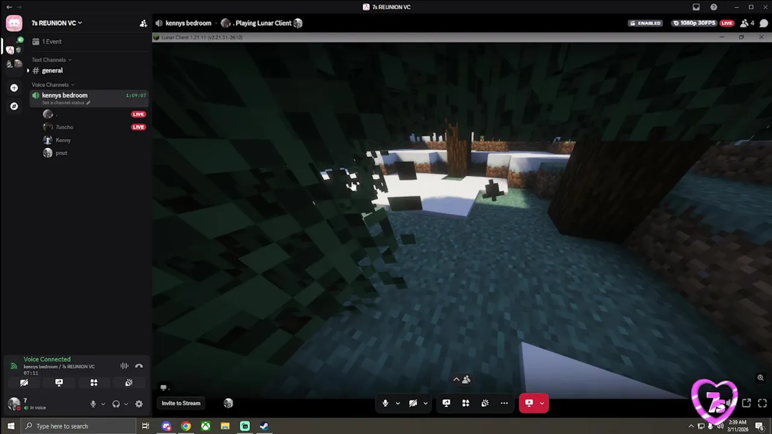Collapse the Text Channels category
This screenshot has height=434, width=772.
51,60
